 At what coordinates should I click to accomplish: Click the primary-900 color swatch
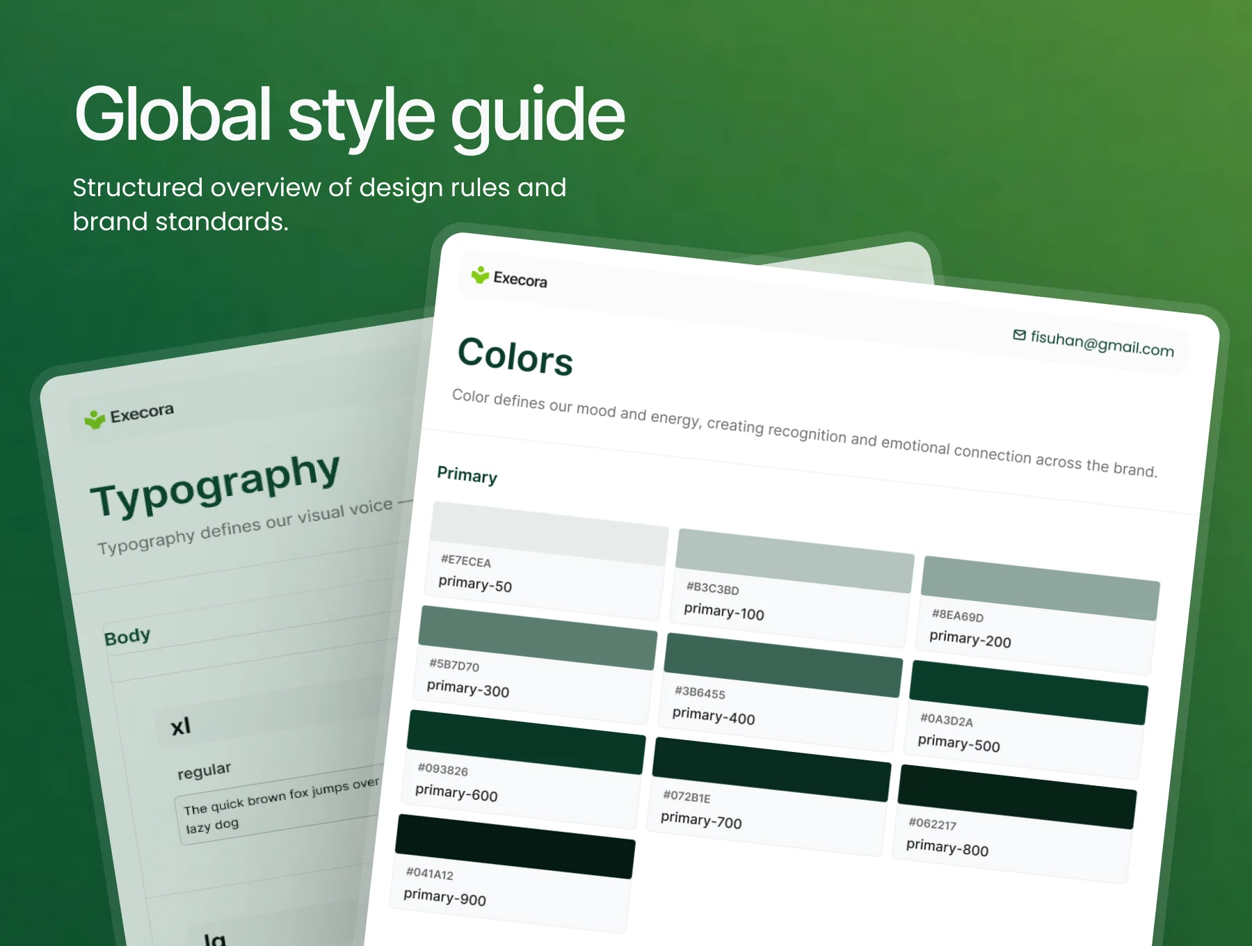click(x=515, y=847)
